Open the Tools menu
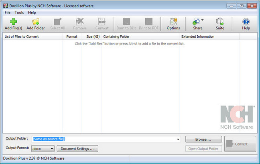Image resolution: width=260 pixels, height=164 pixels. [x=19, y=12]
